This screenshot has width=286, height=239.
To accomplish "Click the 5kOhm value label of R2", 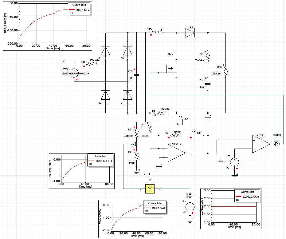I will click(178, 132).
